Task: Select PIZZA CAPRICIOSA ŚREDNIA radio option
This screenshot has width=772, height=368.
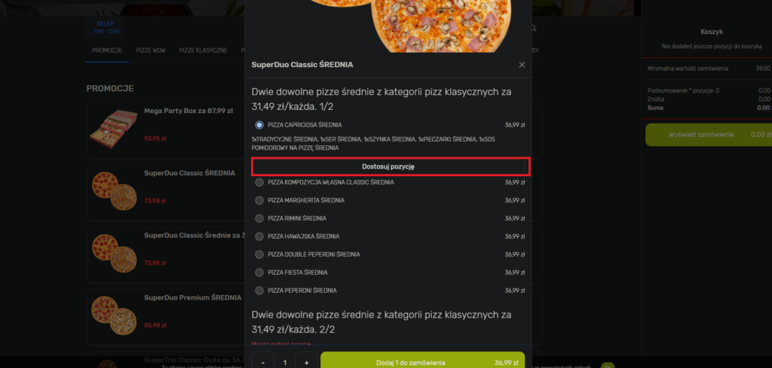Action: (259, 125)
